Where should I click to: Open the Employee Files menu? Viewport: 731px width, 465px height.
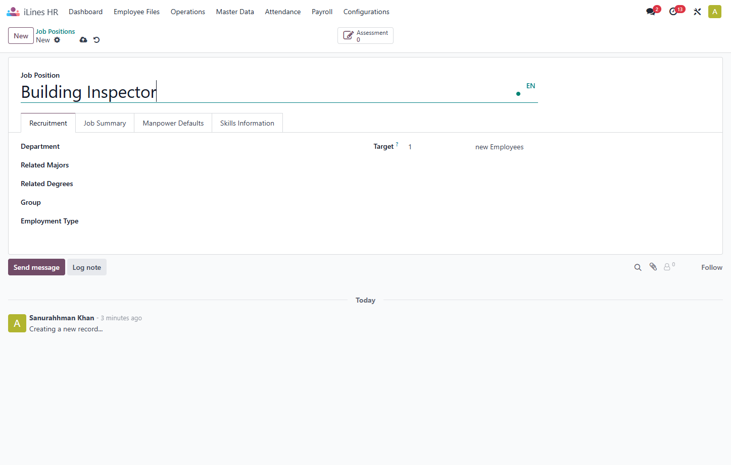coord(136,12)
